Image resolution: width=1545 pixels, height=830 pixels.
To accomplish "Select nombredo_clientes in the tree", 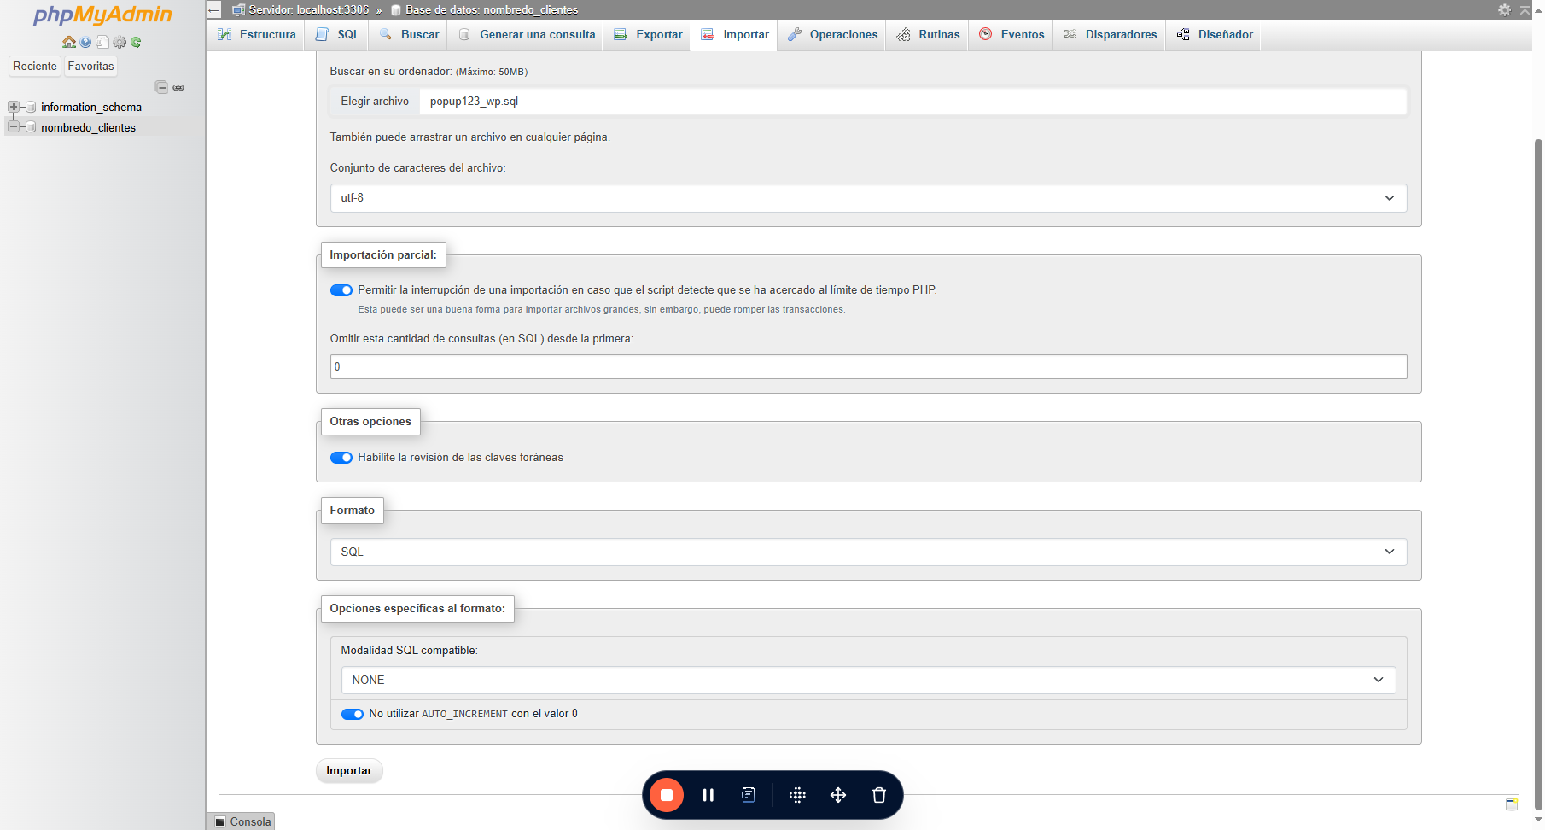I will pyautogui.click(x=88, y=127).
